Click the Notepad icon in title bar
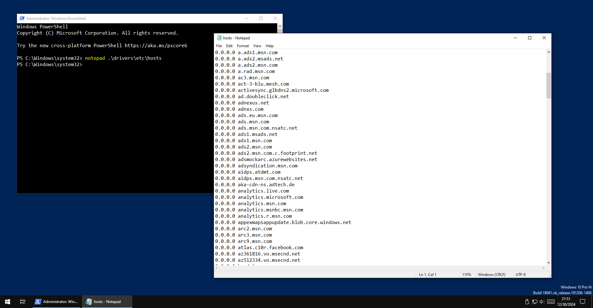 219,38
